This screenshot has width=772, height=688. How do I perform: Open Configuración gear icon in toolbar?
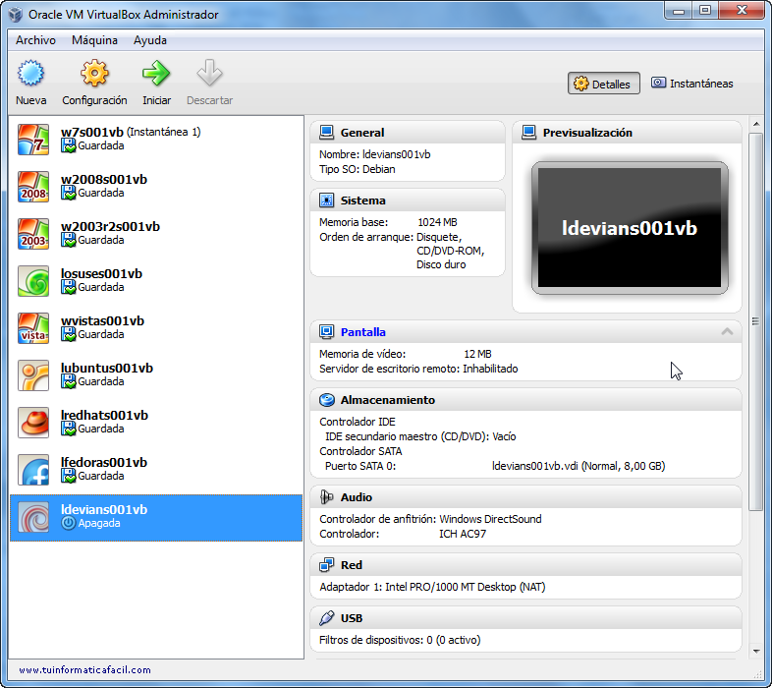94,73
